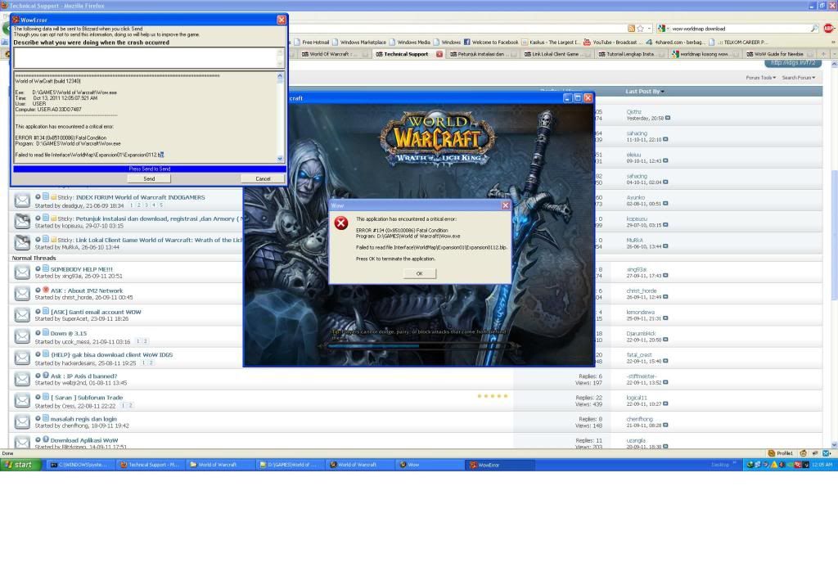Click the Adblock Plus ABP toolbar icon
This screenshot has width=838, height=572.
(x=829, y=29)
